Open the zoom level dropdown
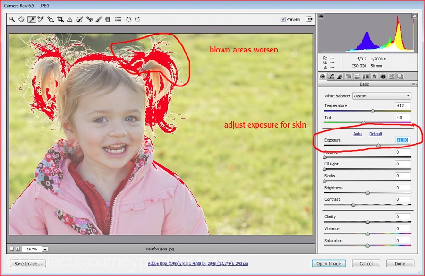Screen dimensions: 425x276 (x=45, y=249)
